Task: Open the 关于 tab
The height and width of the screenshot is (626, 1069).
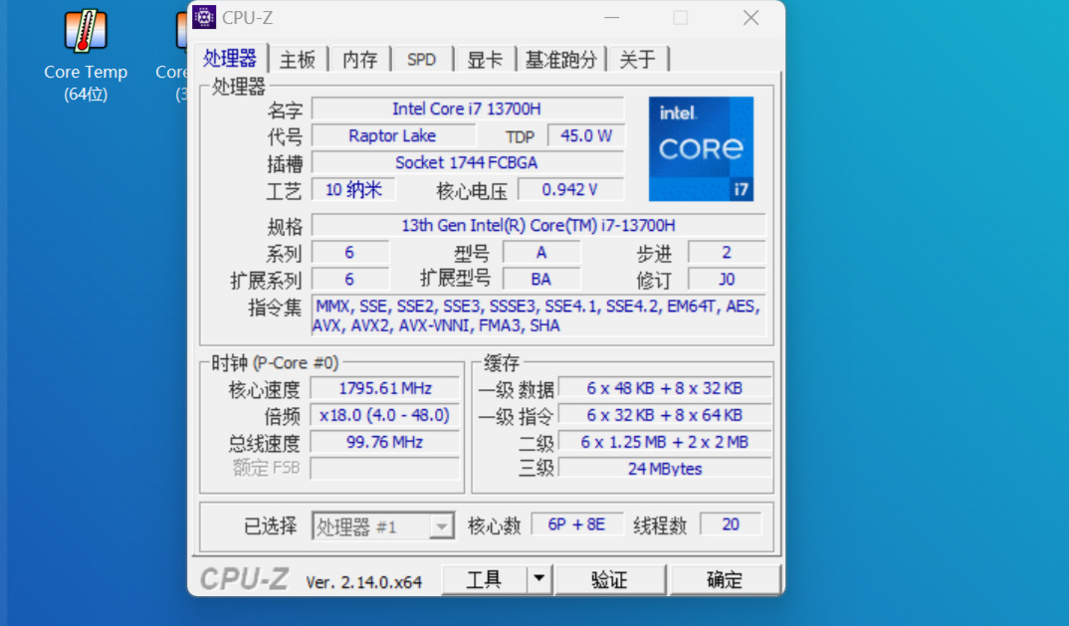Action: click(x=637, y=60)
